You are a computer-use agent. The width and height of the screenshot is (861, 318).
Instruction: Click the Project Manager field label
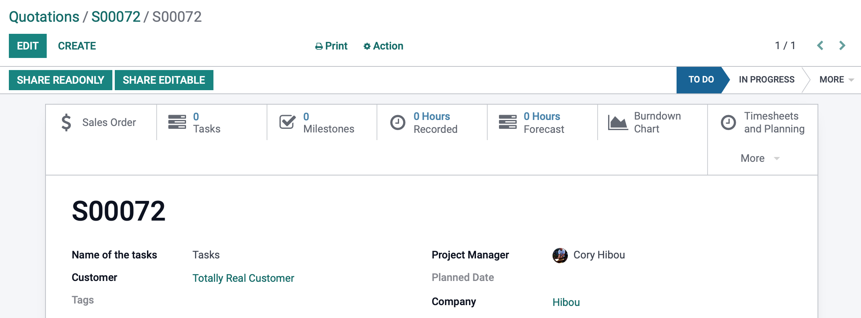470,255
